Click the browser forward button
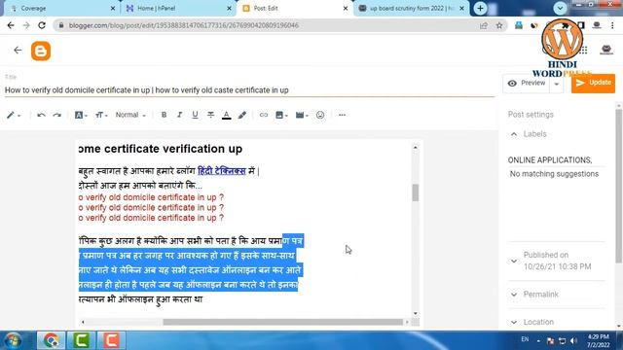 tap(26, 25)
